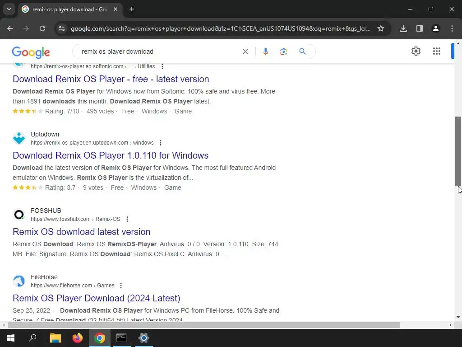The image size is (462, 347).
Task: Launch Firefox from the taskbar
Action: coord(78,338)
